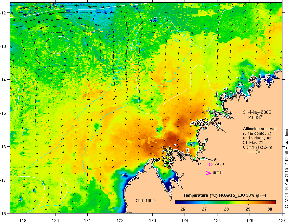Click the longitude axis label '124'

point(185,220)
